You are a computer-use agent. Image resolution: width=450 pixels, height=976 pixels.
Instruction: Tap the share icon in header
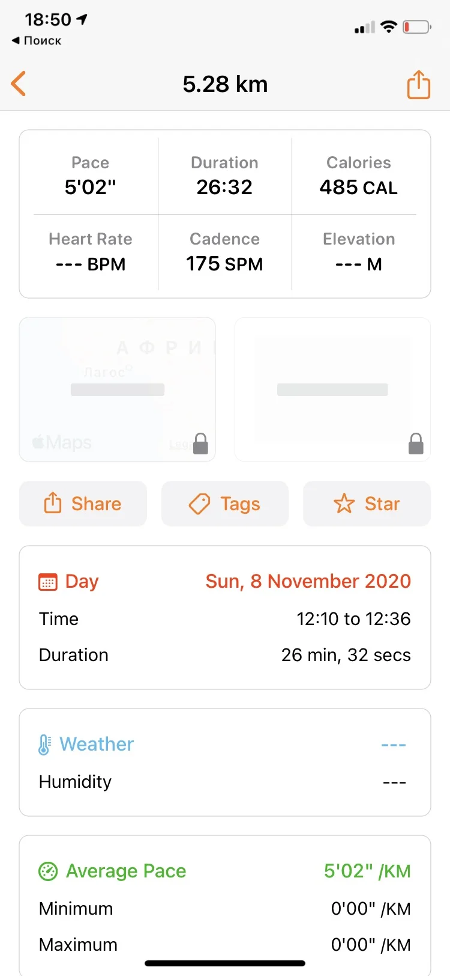418,84
